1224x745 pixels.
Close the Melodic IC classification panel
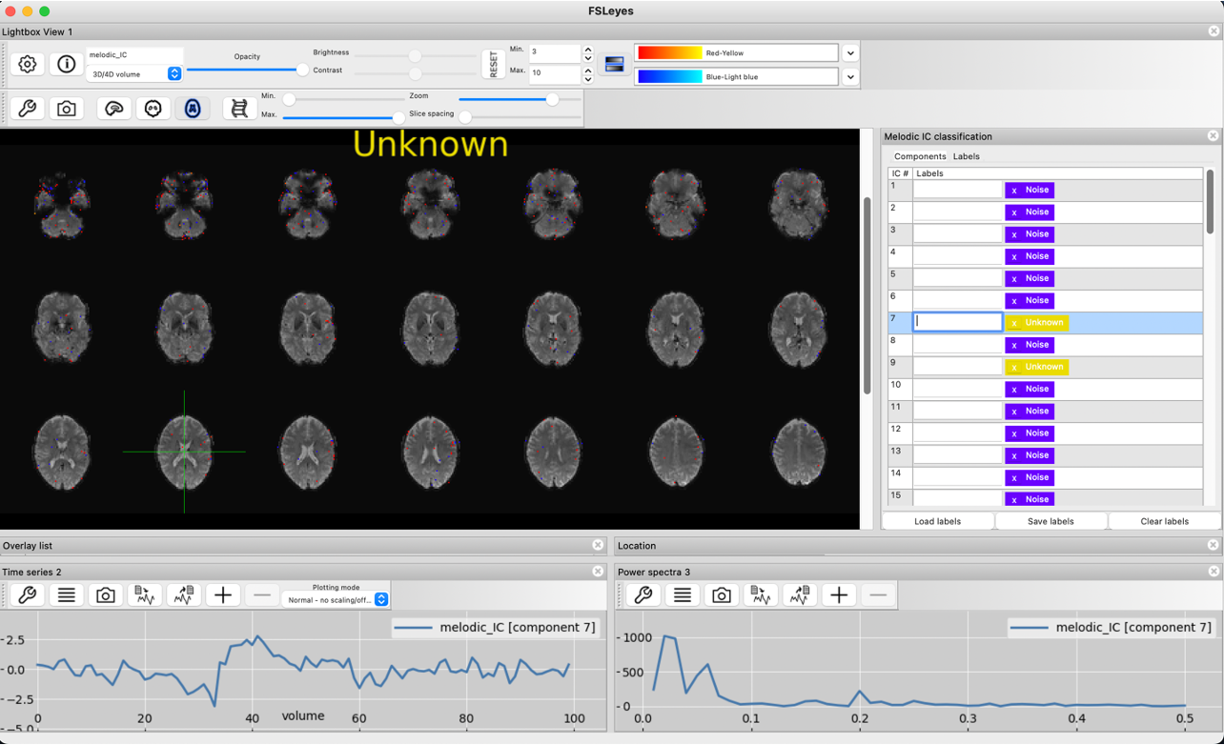1213,136
